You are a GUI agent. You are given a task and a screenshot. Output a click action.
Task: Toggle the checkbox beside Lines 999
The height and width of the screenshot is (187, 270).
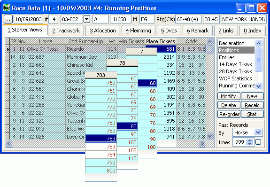pyautogui.click(x=258, y=142)
